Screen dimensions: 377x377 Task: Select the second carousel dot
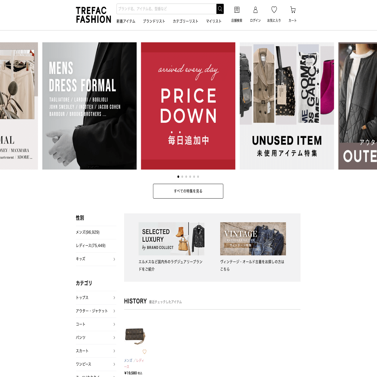tap(182, 177)
